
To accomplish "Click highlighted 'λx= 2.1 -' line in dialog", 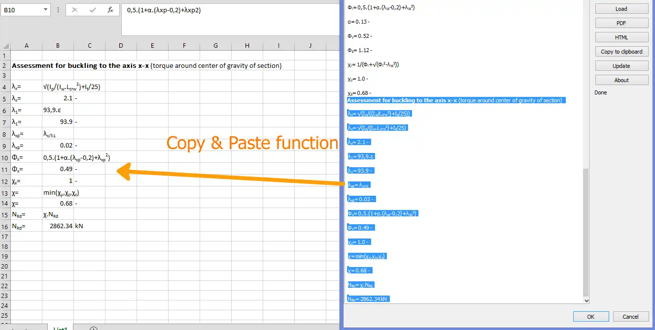I will [x=359, y=142].
